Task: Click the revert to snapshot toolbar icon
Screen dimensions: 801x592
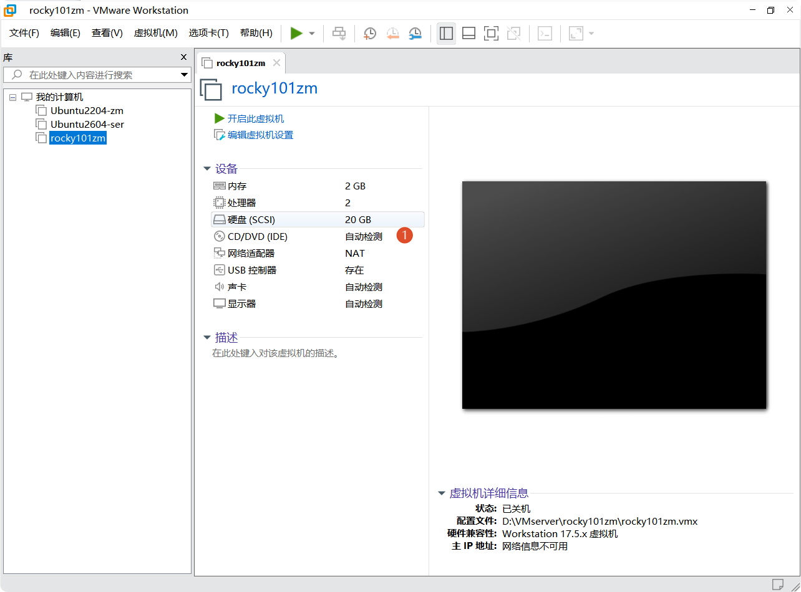Action: tap(392, 33)
